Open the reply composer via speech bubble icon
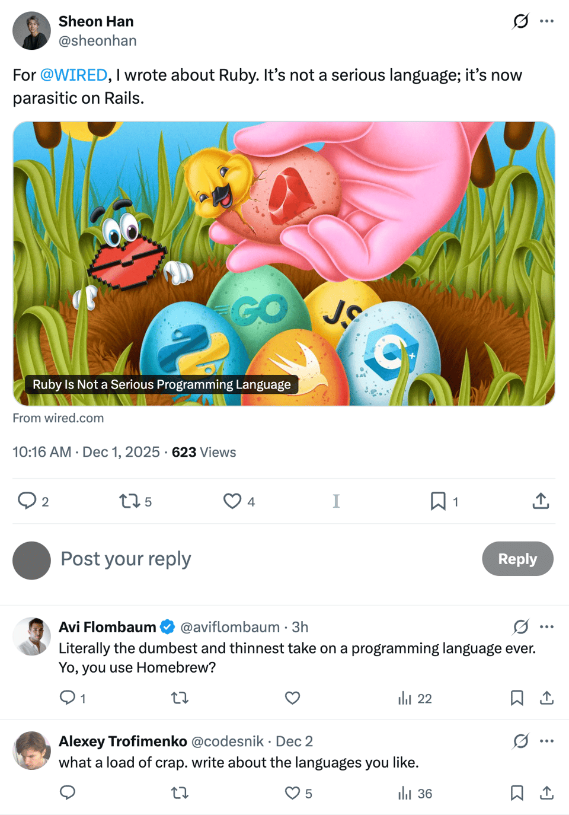The height and width of the screenshot is (815, 569). [27, 501]
